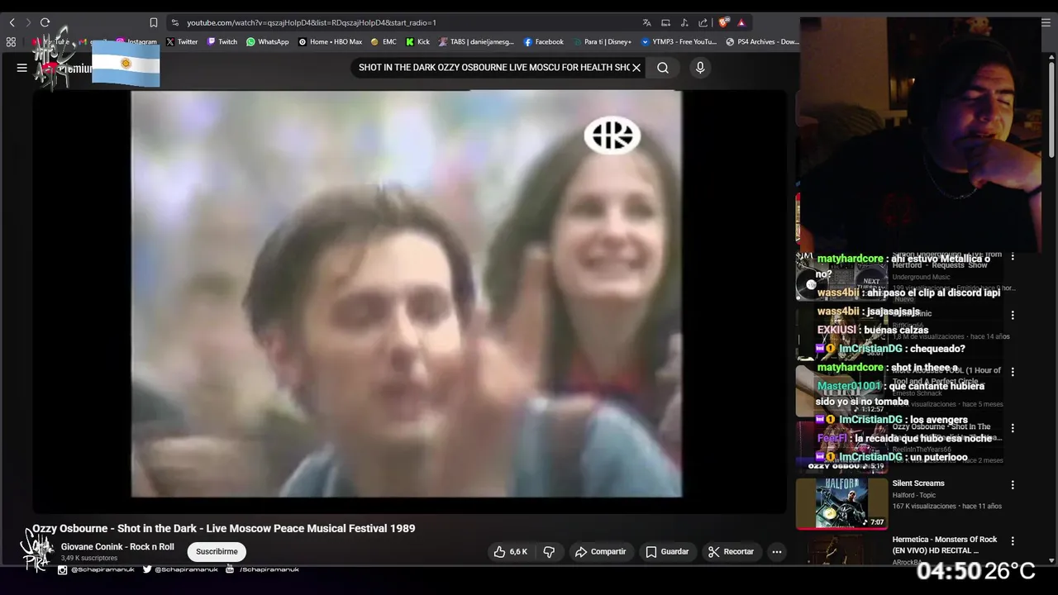Open the Twitter bookmark
The width and height of the screenshot is (1058, 595).
pos(182,41)
